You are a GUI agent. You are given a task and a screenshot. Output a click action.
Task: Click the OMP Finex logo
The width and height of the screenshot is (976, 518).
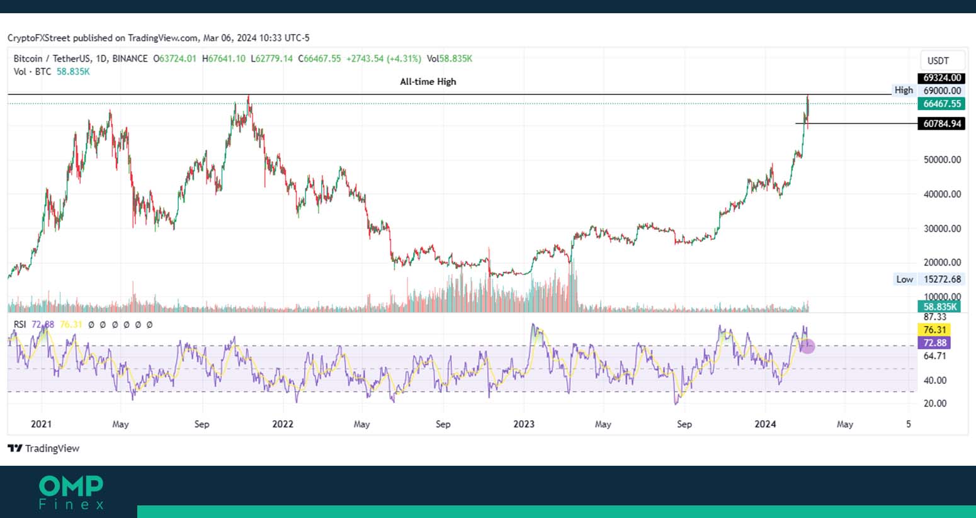[x=71, y=492]
